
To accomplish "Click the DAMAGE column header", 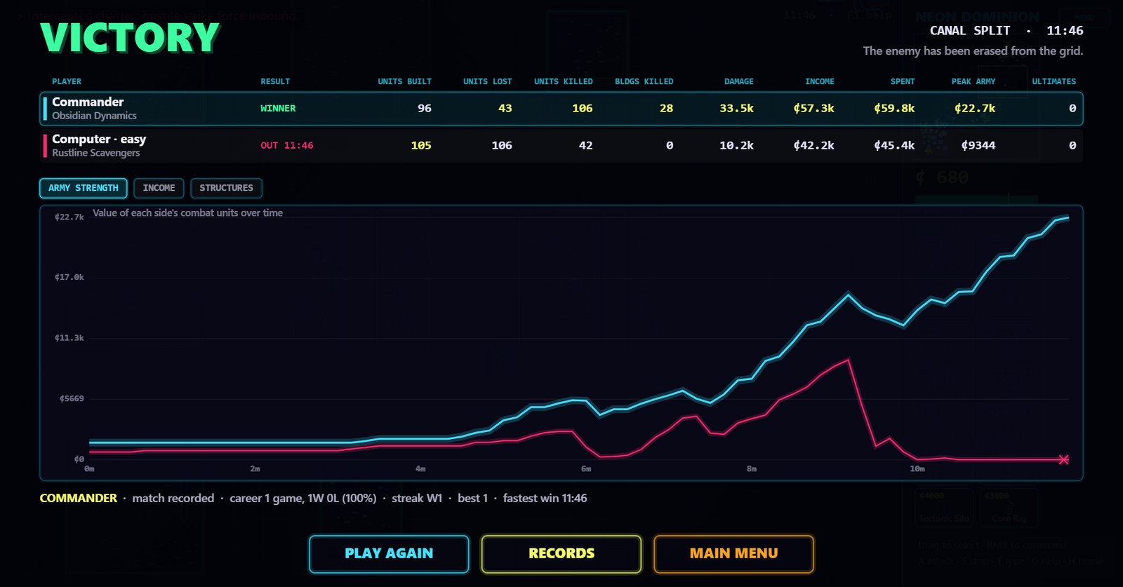I will click(739, 81).
